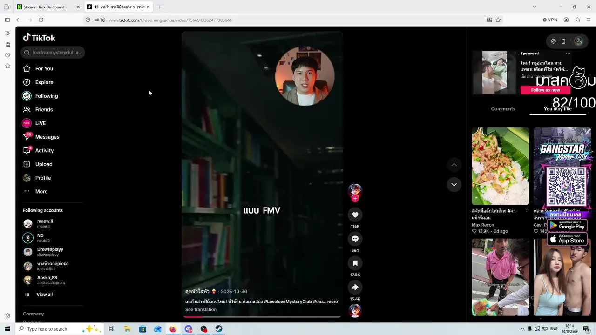Open the Activity notifications

(x=44, y=151)
